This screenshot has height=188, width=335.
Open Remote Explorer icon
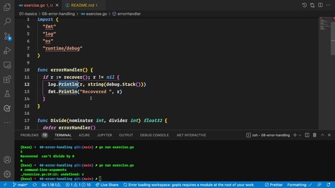coord(7,65)
